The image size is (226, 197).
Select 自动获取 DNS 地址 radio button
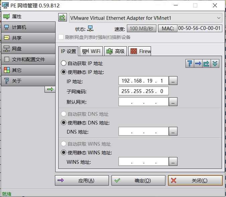click(64, 114)
